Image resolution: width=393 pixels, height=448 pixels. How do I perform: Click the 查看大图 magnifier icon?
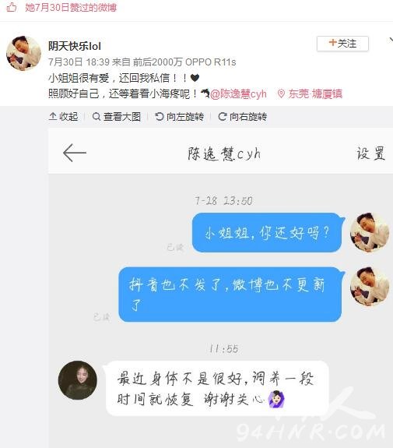pos(96,117)
